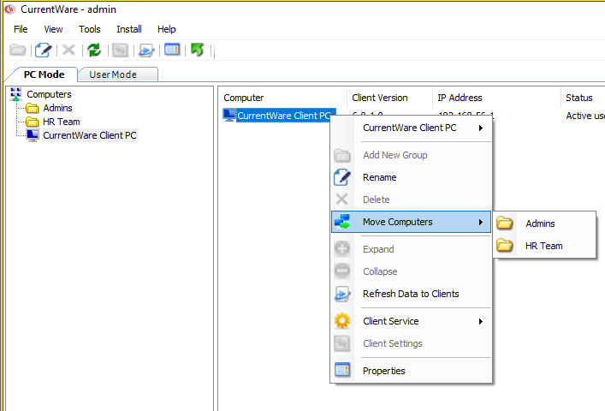The width and height of the screenshot is (605, 411).
Task: Click the Refresh Data to Clients menu icon
Action: click(x=342, y=294)
